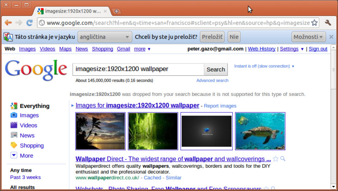Click the address bar URL
This screenshot has height=191, width=338.
click(x=178, y=23)
